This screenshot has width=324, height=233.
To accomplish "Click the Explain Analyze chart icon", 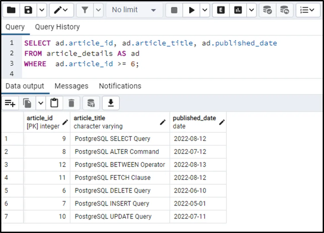I will (x=238, y=10).
